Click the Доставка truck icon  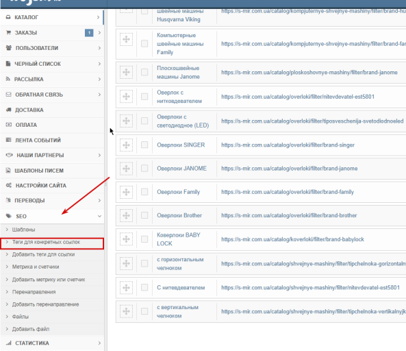[8, 110]
